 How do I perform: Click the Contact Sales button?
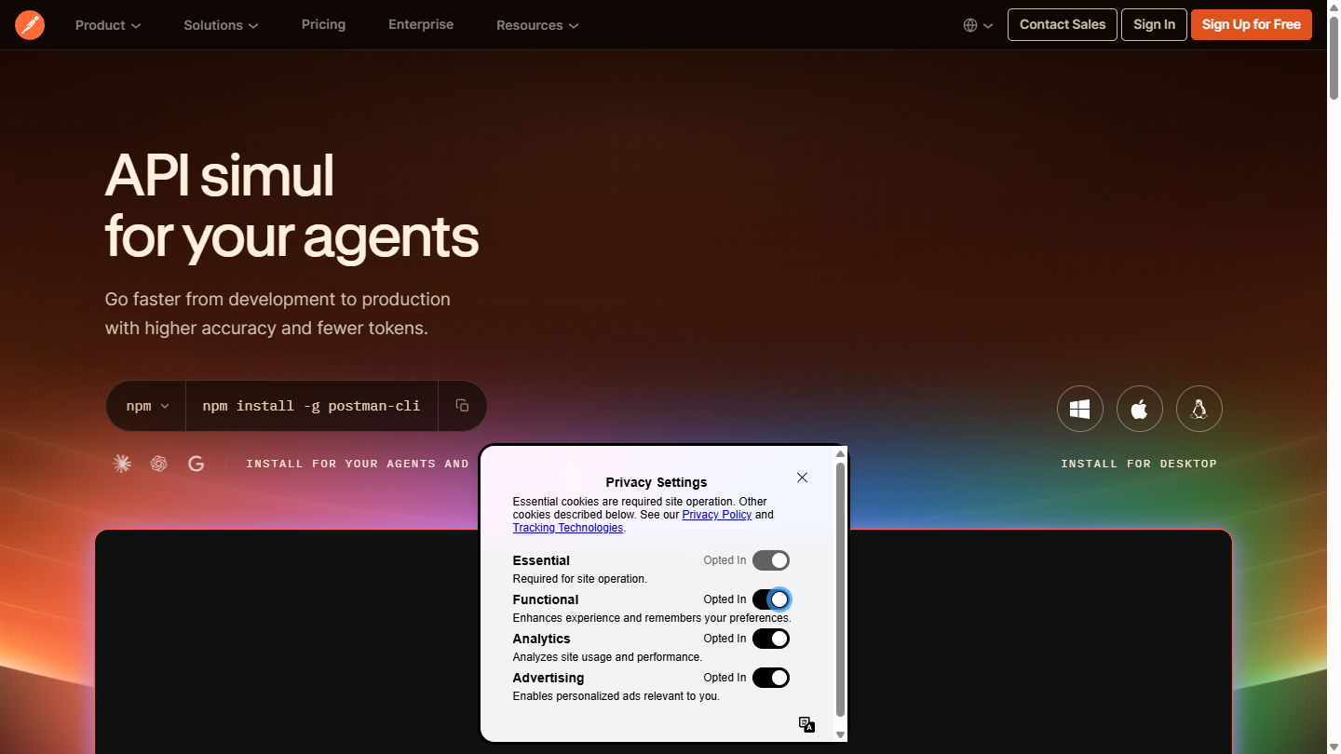click(x=1063, y=25)
